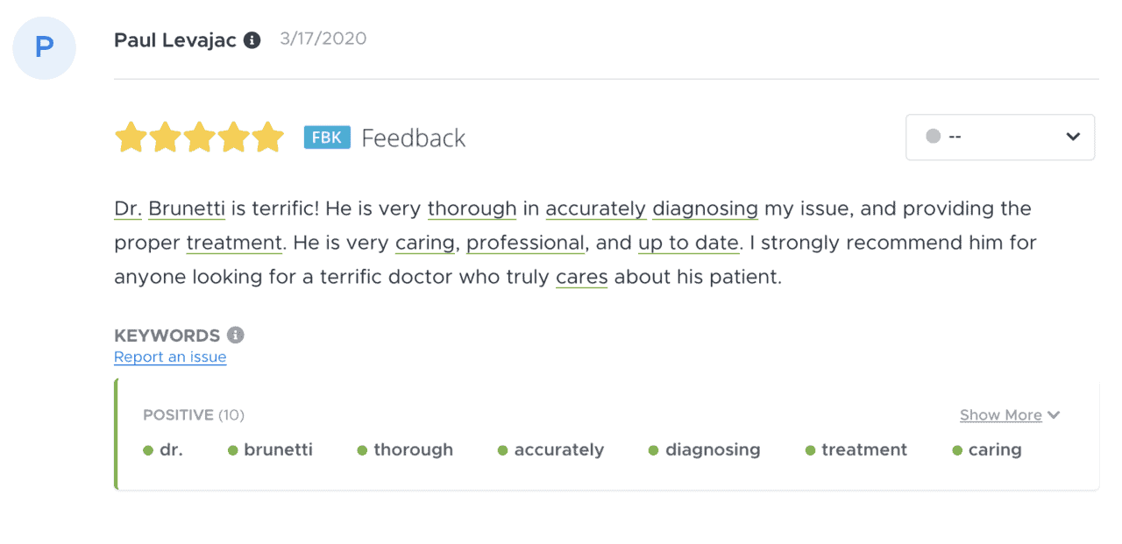
Task: Click the chevron arrow on the status selector
Action: pyautogui.click(x=1071, y=137)
